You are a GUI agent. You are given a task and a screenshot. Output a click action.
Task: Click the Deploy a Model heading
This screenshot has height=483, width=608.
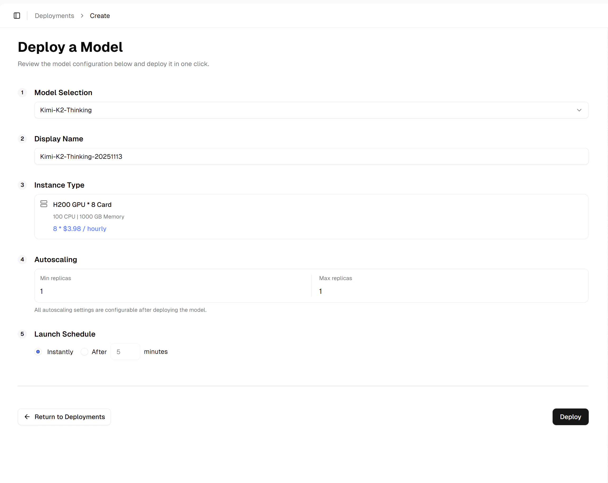point(70,47)
